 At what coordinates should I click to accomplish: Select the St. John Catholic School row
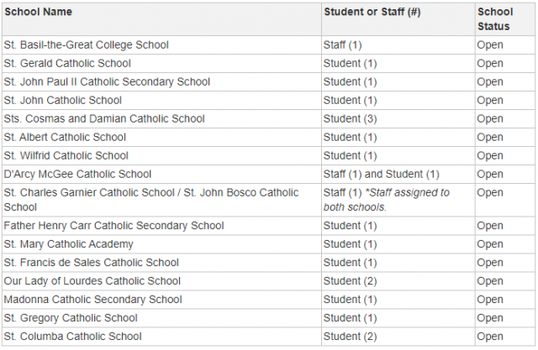[x=268, y=101]
